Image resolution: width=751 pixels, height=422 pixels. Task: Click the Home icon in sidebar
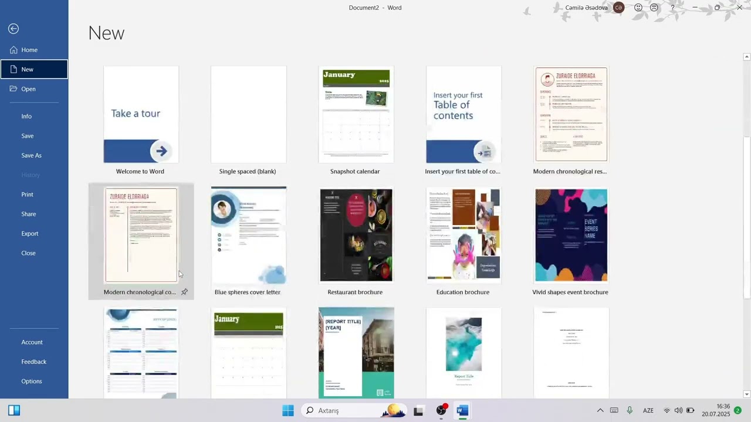coord(13,50)
